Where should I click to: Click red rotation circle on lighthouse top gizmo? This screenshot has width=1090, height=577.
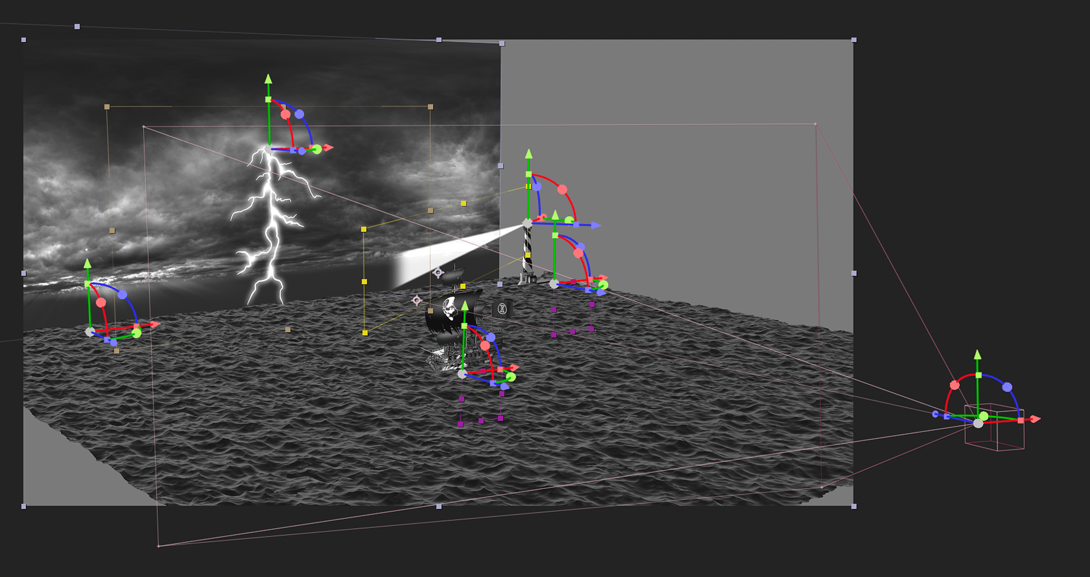[x=562, y=189]
